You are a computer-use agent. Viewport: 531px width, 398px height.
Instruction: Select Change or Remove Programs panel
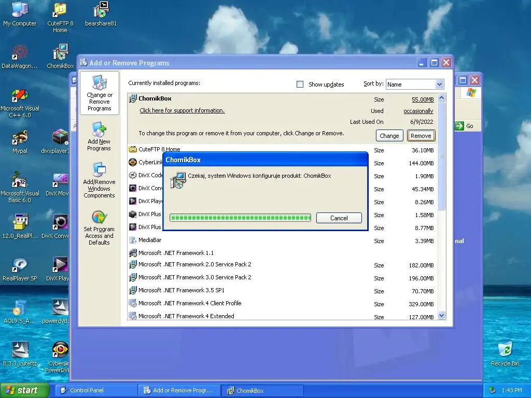(99, 93)
